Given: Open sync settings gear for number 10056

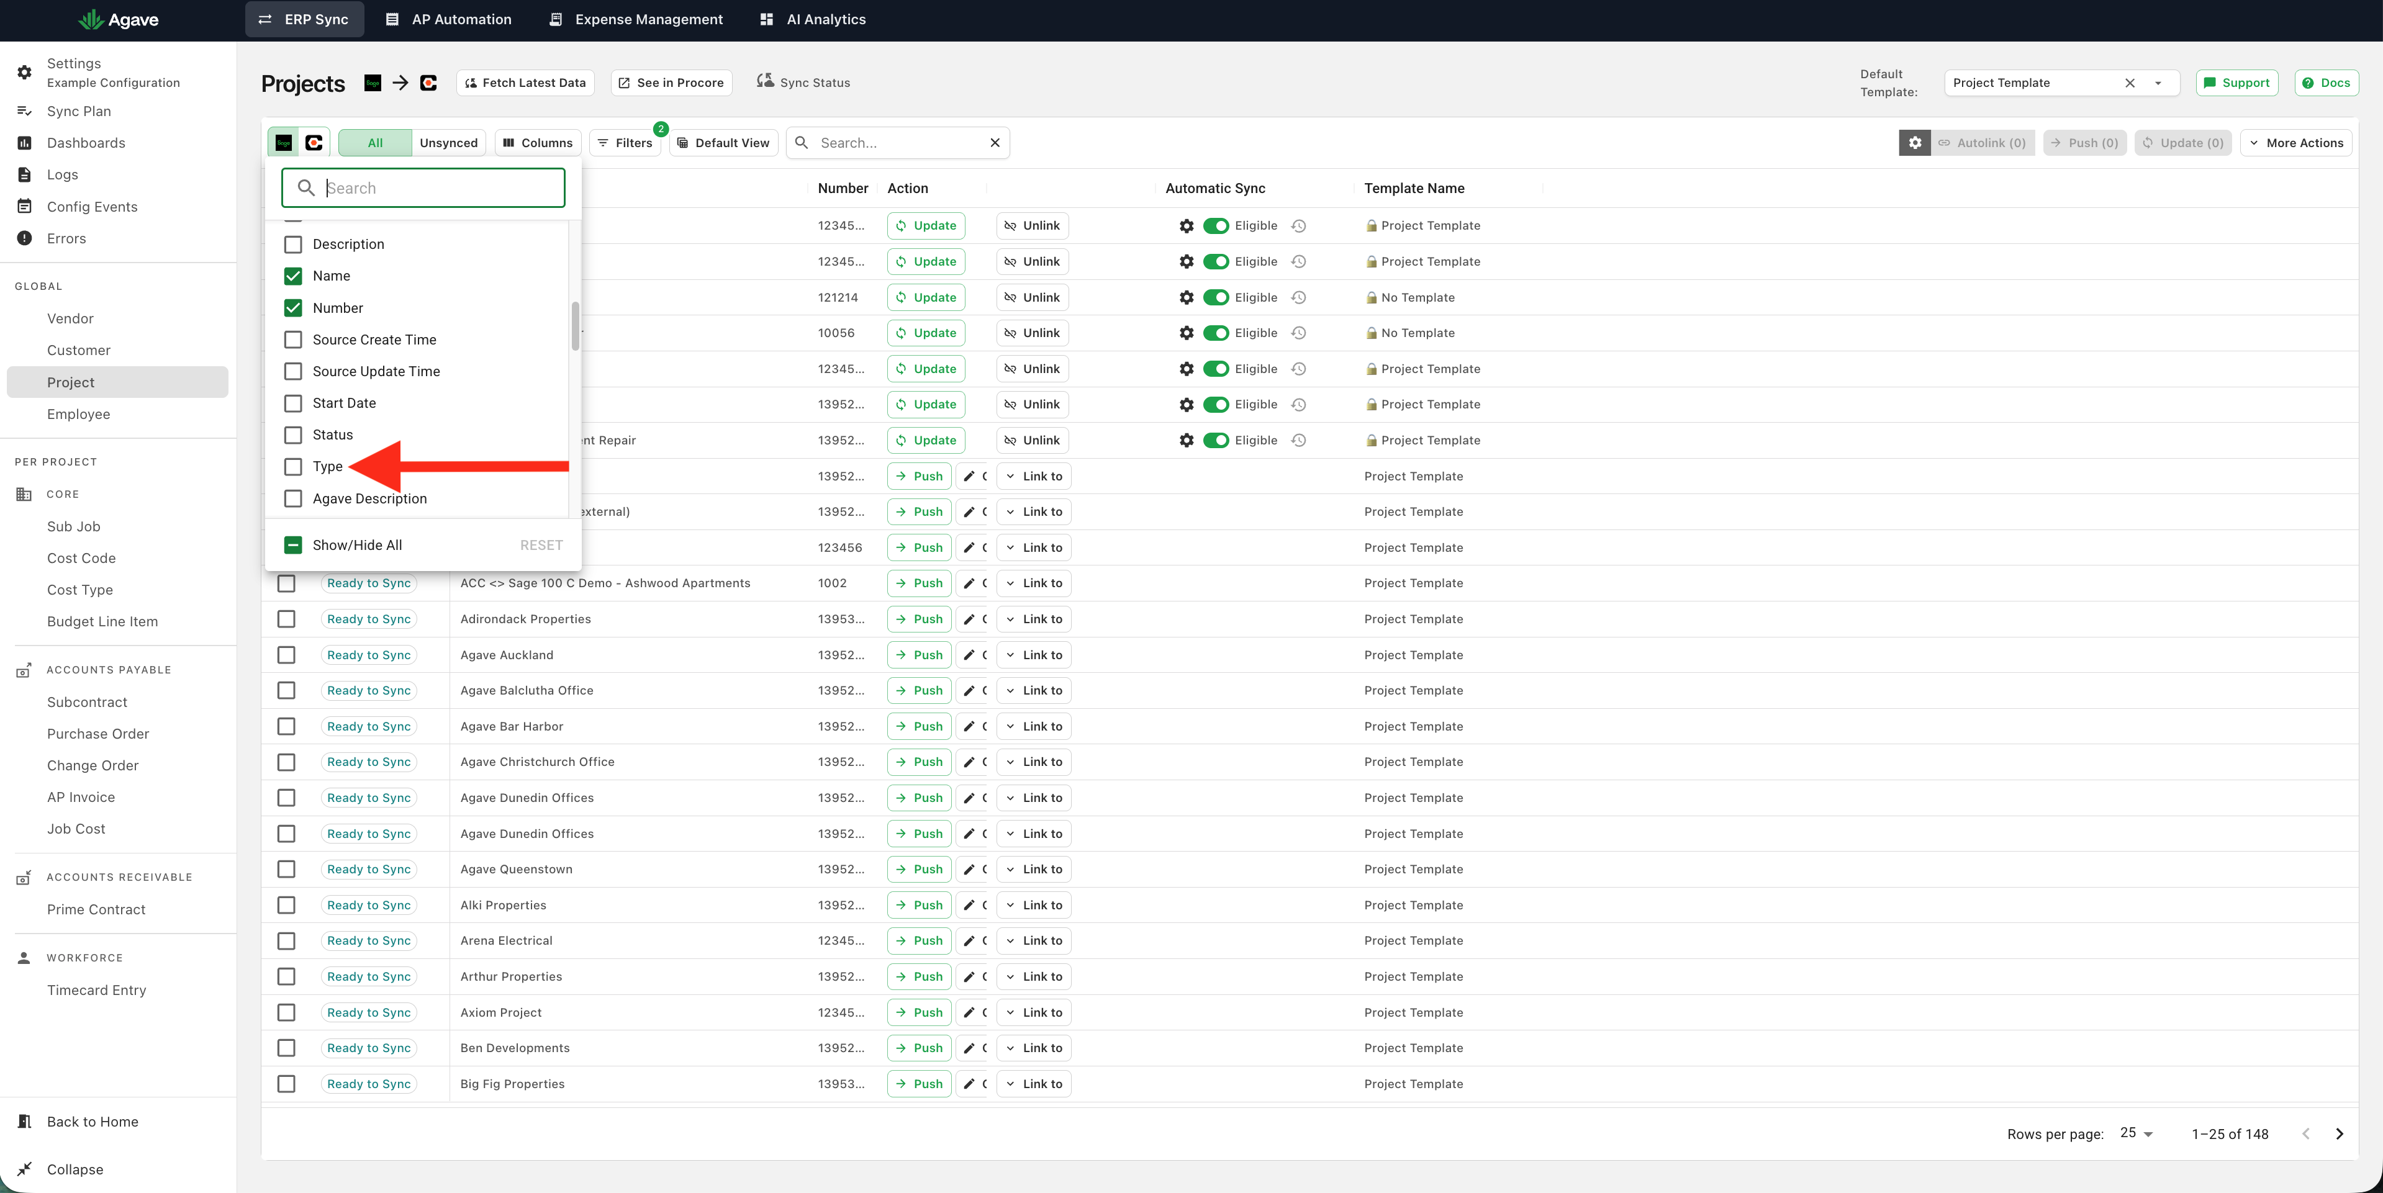Looking at the screenshot, I should 1187,333.
